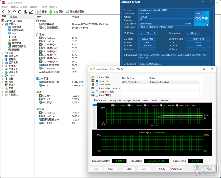The width and height of the screenshot is (221, 178).
Task: Go forward using the right arrow toolbar icon
Action: [9, 12]
